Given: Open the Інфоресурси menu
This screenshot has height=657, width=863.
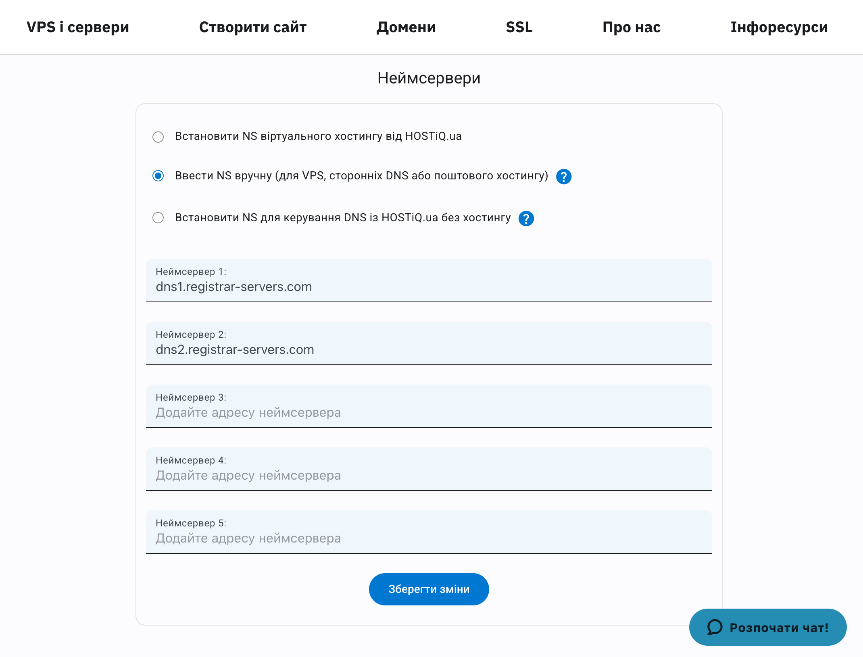Looking at the screenshot, I should pyautogui.click(x=779, y=27).
